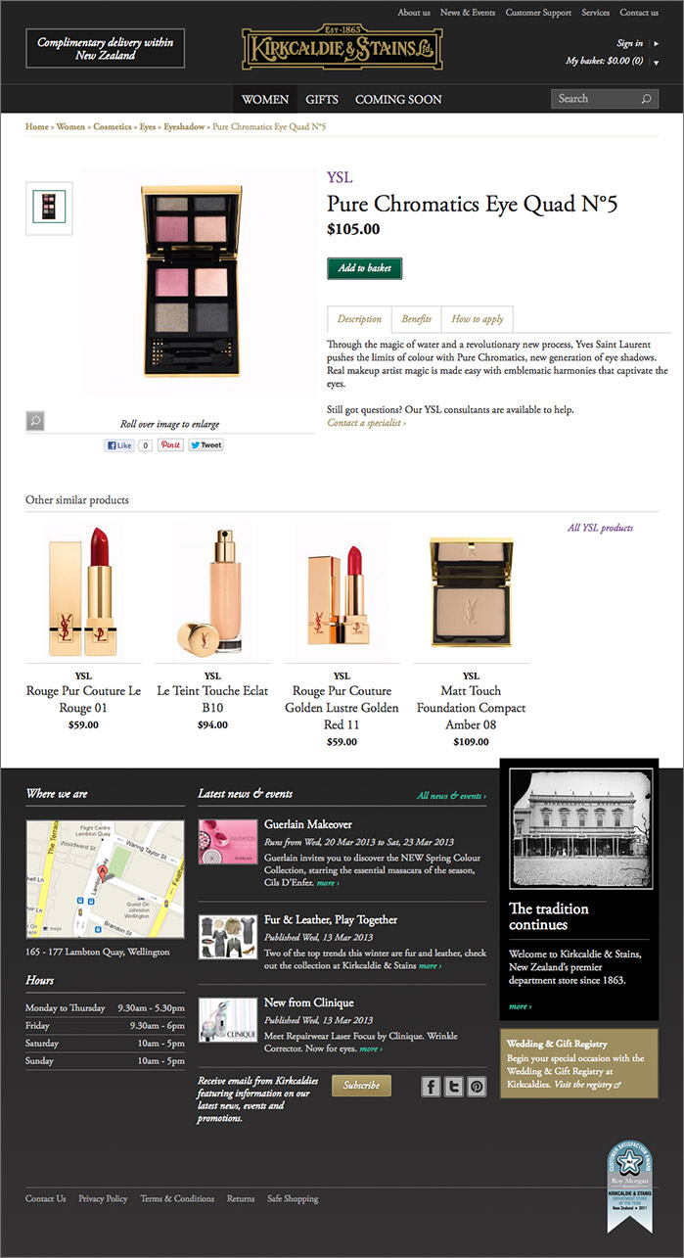Go to Eyes in breadcrumb
The image size is (684, 1258).
click(148, 127)
